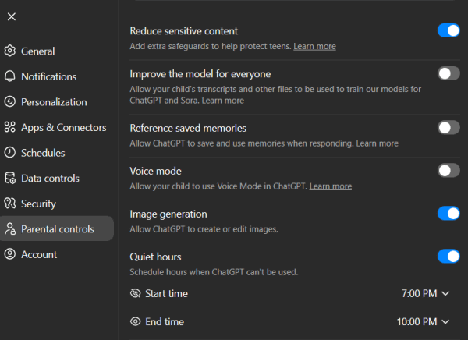Open Learn more for Reduce sensitive content
Image resolution: width=468 pixels, height=340 pixels.
click(314, 47)
